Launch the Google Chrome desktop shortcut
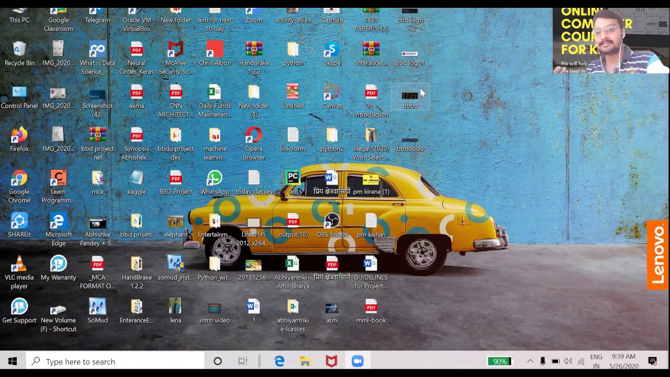 point(19,187)
